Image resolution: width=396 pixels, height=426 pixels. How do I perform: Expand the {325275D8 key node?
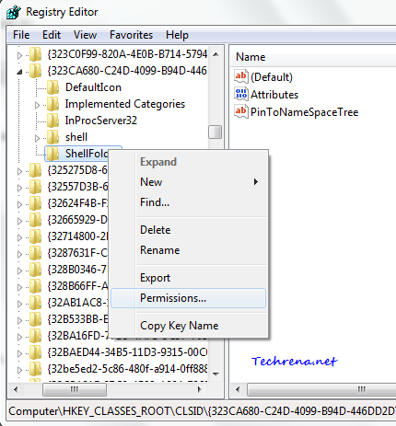click(19, 171)
